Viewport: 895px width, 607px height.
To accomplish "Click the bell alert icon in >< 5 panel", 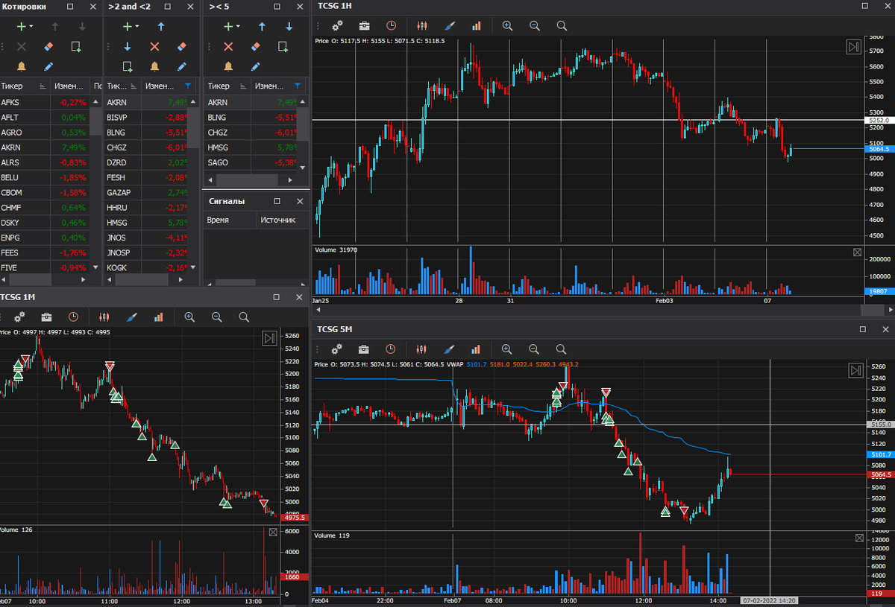I will (x=228, y=66).
